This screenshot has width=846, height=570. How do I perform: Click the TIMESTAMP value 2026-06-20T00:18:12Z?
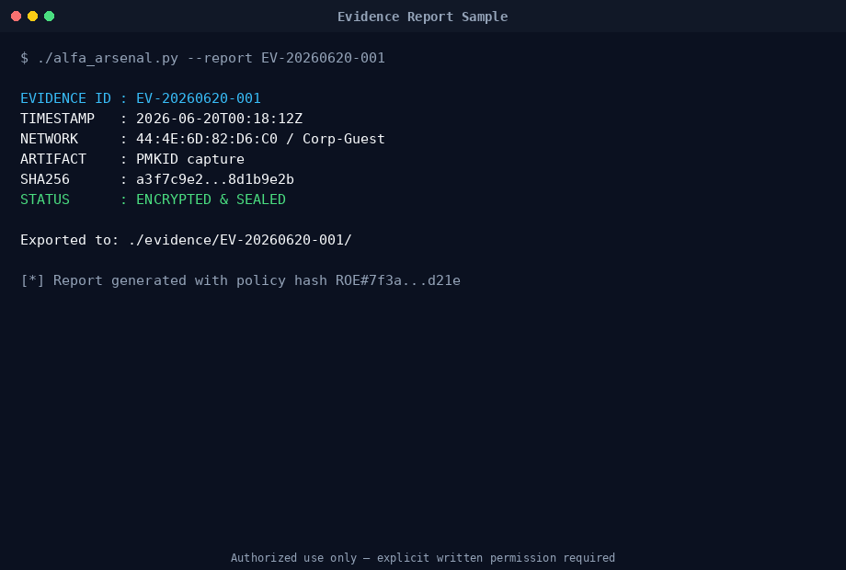click(x=220, y=119)
